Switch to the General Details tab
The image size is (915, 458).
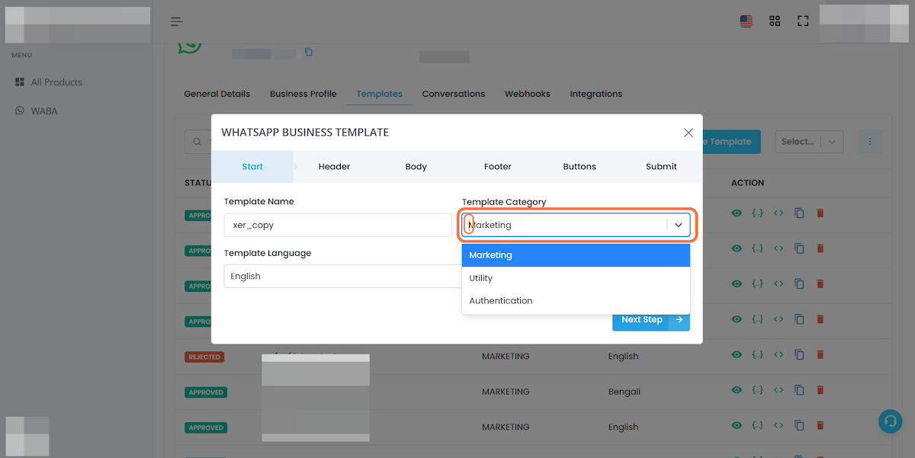pyautogui.click(x=217, y=94)
